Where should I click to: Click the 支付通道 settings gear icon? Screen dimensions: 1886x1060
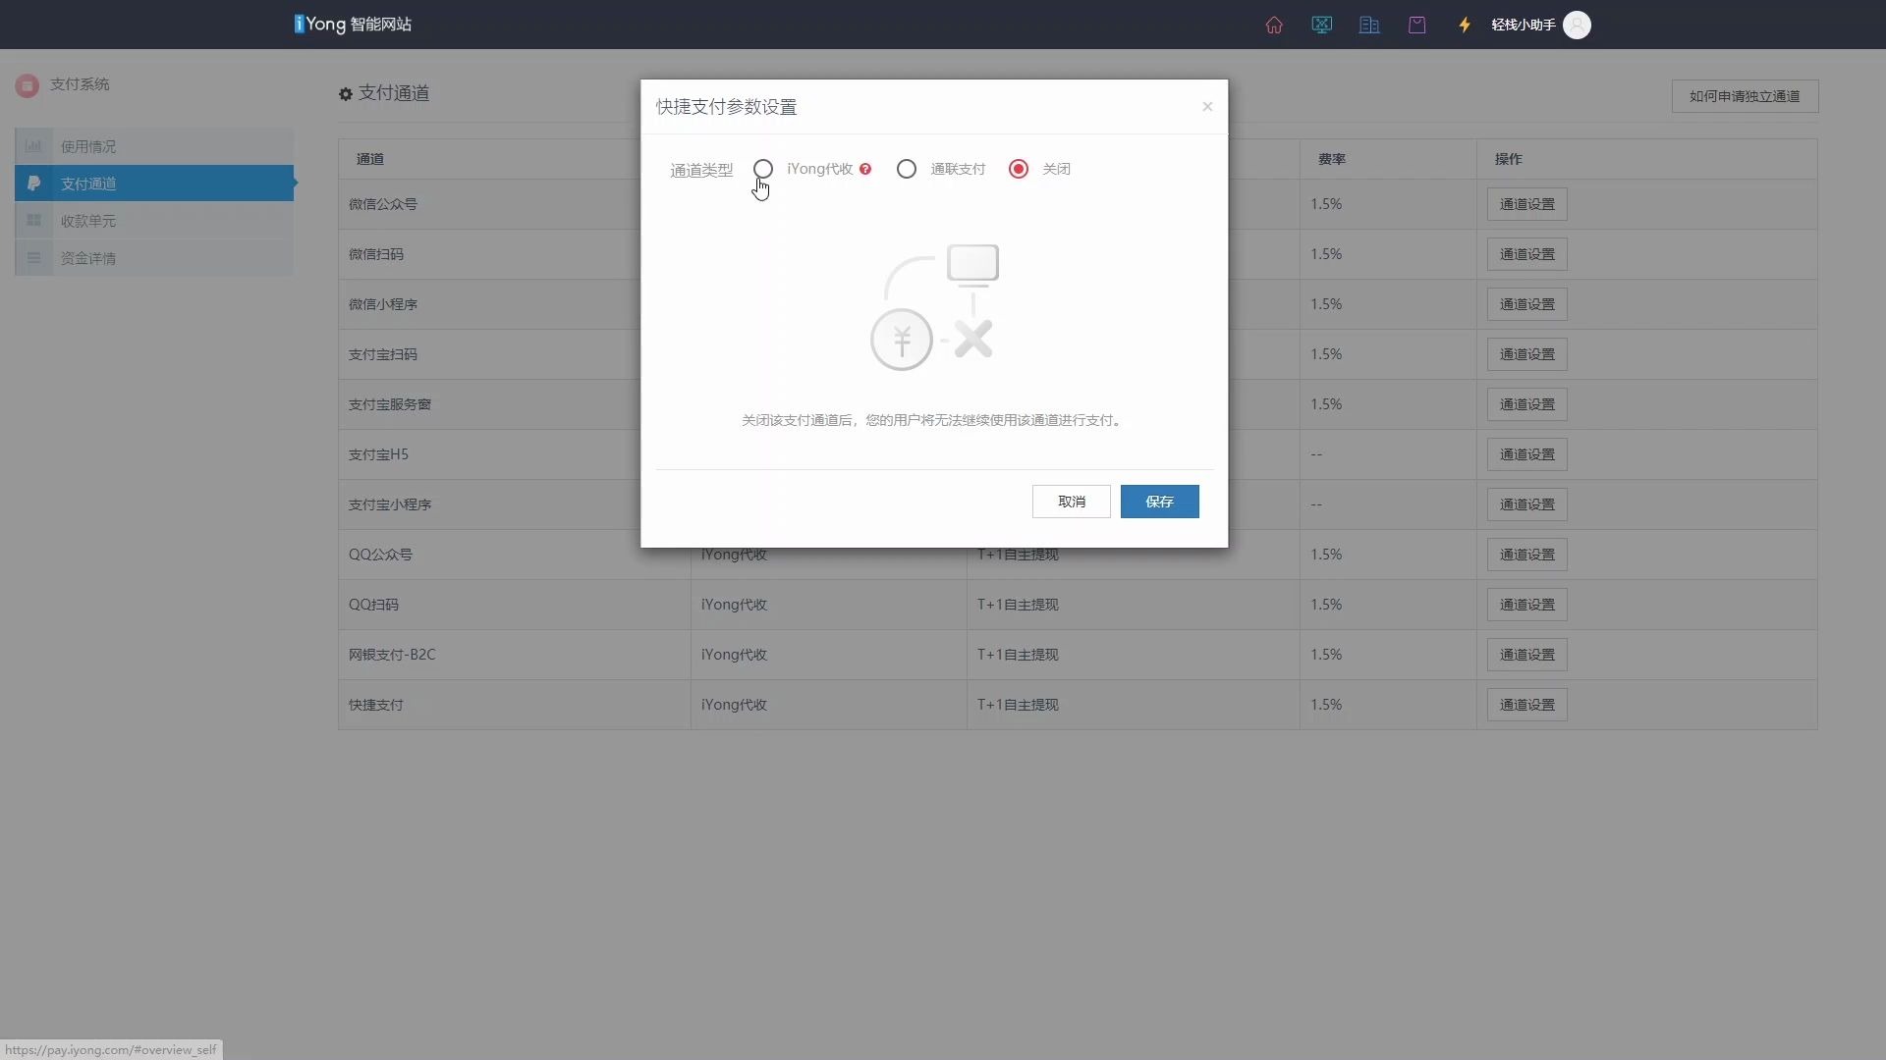click(343, 93)
